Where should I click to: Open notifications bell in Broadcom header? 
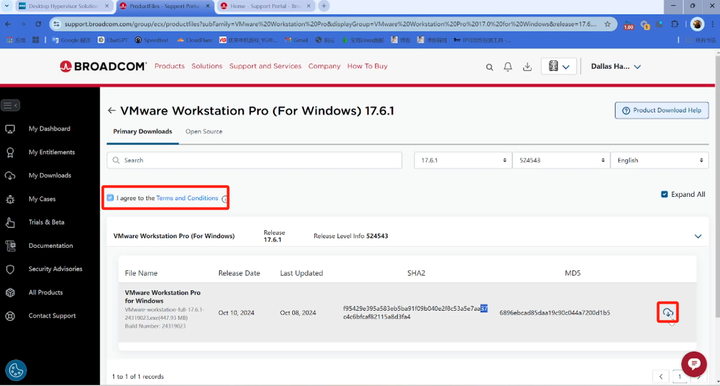click(508, 67)
